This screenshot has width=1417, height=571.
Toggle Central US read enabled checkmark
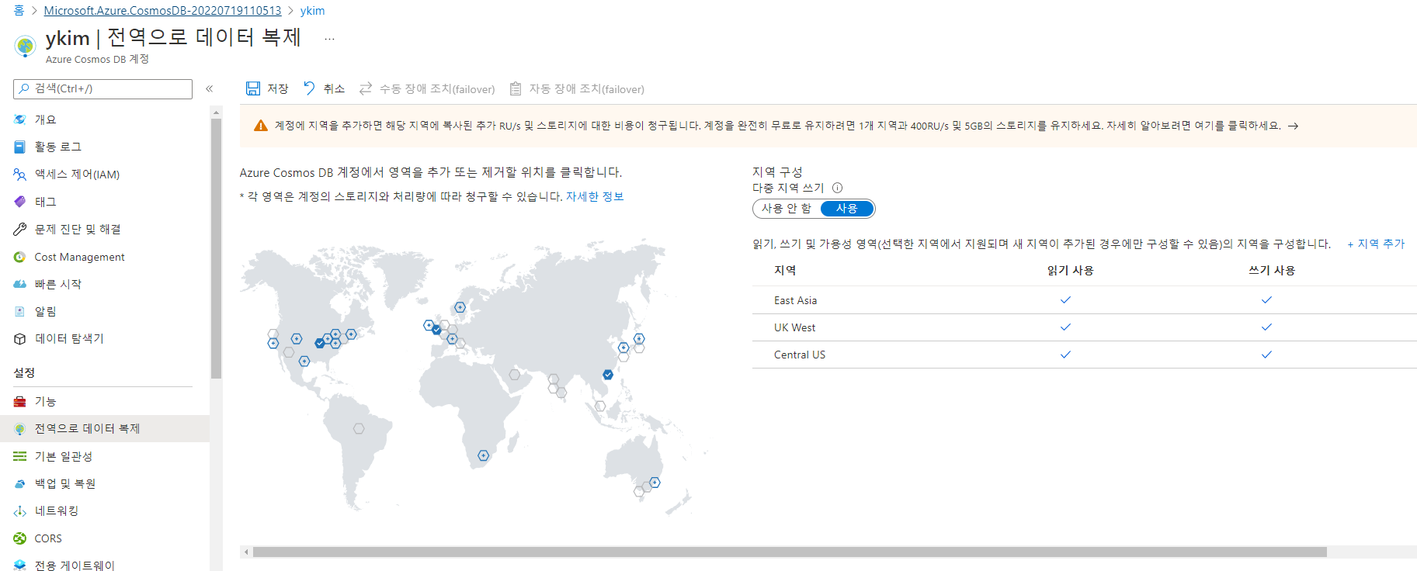(x=1065, y=355)
